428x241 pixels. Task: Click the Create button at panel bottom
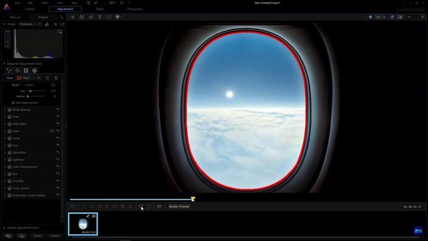55,236
